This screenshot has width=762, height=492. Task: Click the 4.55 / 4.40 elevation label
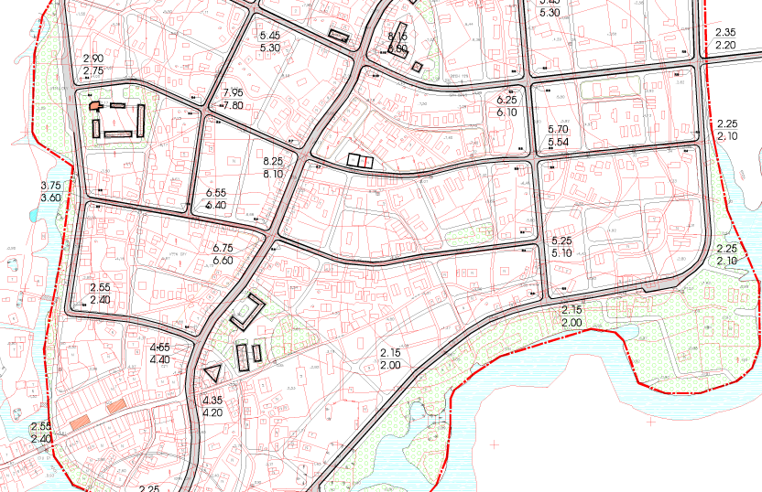click(x=159, y=354)
